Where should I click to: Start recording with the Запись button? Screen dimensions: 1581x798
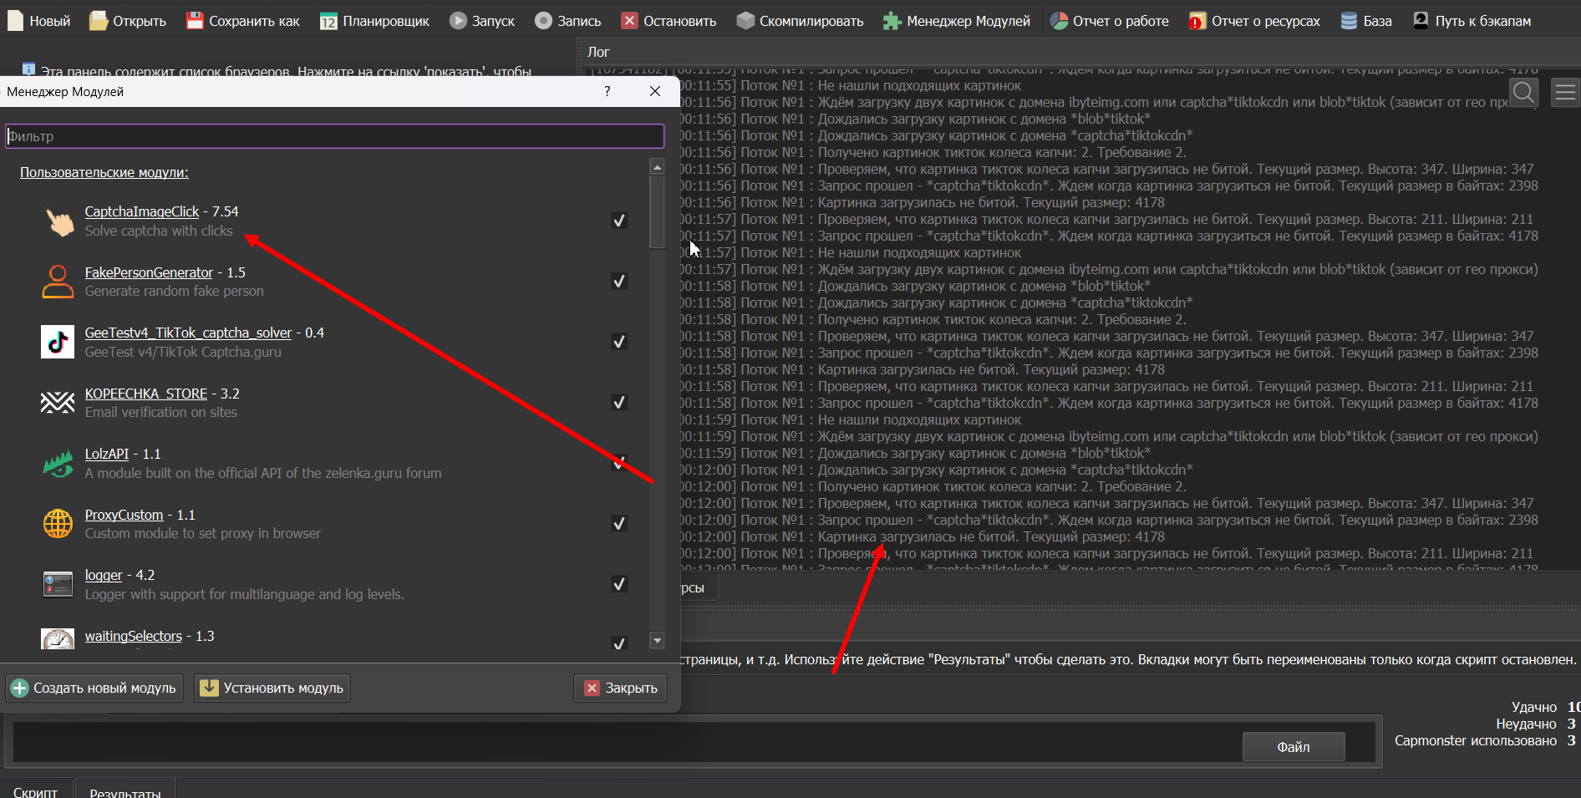[x=544, y=21]
